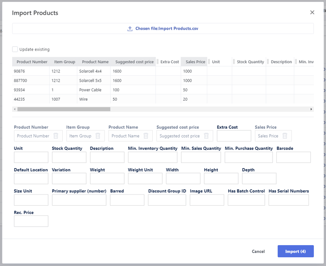This screenshot has height=266, width=326.
Task: Click the Has Serial Numbers field
Action: (x=289, y=200)
